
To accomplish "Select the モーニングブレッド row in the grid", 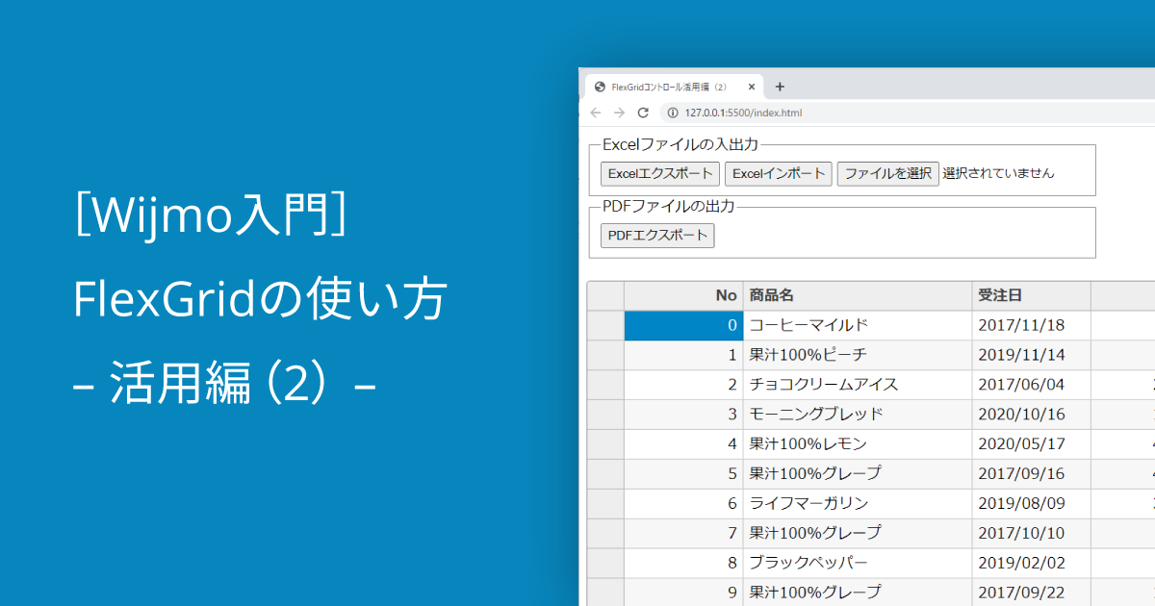I will coord(818,414).
